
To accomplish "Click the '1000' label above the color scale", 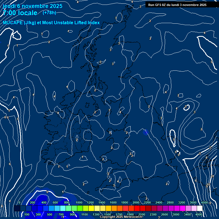I will [x=79, y=202].
